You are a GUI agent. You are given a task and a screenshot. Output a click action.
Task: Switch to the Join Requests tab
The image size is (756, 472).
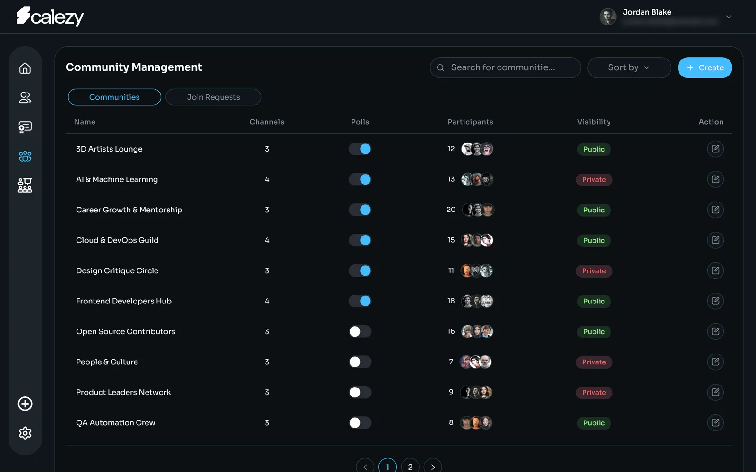pos(213,97)
